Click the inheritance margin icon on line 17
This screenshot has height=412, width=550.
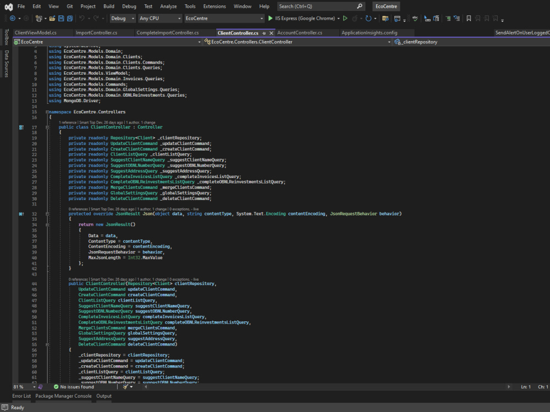(x=21, y=127)
